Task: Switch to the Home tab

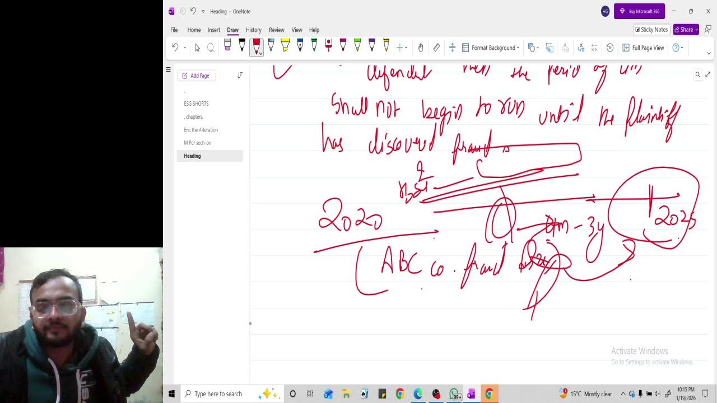Action: click(x=194, y=30)
